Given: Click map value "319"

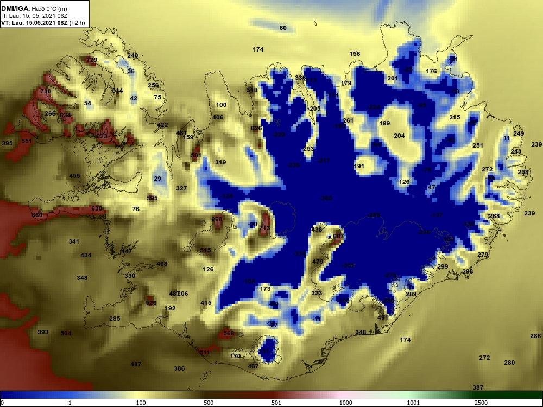Looking at the screenshot, I should [x=220, y=162].
